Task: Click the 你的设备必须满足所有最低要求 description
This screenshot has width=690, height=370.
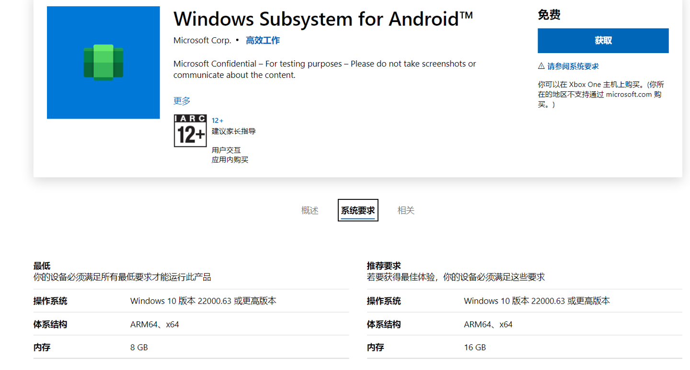Action: tap(122, 277)
